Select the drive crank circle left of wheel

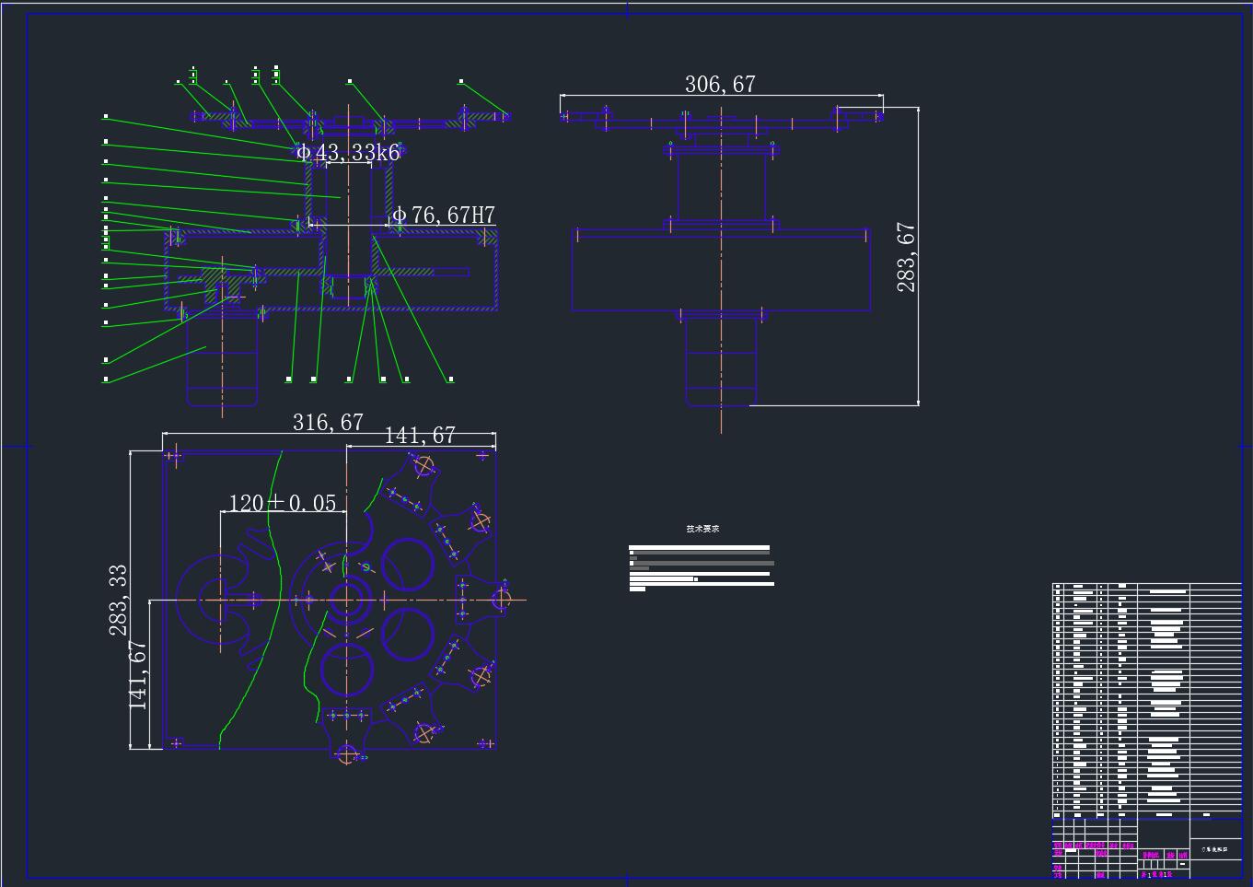click(x=219, y=600)
